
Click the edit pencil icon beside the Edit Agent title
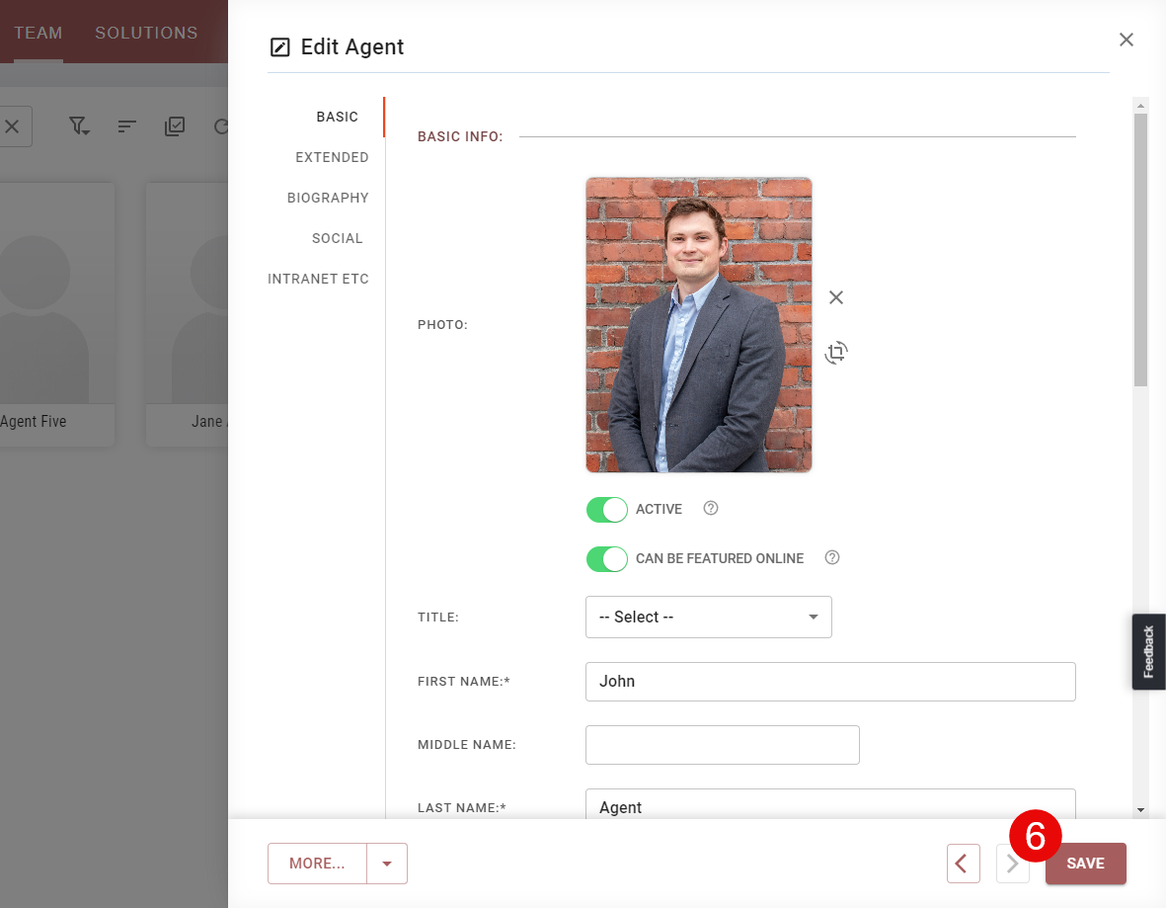tap(279, 47)
